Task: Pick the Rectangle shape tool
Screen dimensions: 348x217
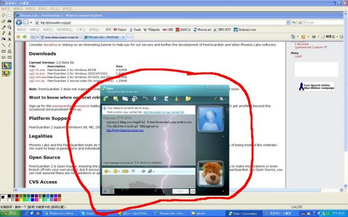Action: (4, 51)
